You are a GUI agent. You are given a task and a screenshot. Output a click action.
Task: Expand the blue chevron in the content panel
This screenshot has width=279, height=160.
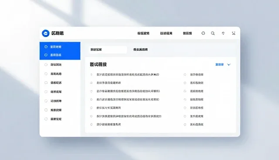pos(229,65)
